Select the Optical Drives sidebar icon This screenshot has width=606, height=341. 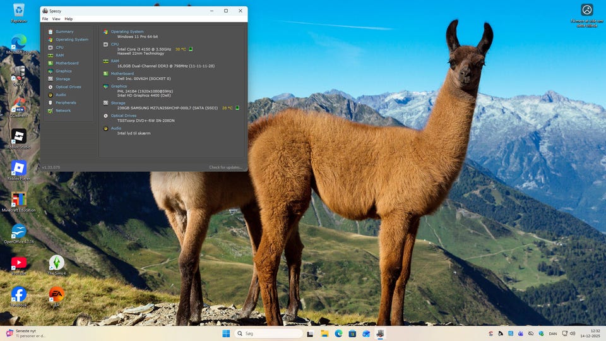[50, 87]
